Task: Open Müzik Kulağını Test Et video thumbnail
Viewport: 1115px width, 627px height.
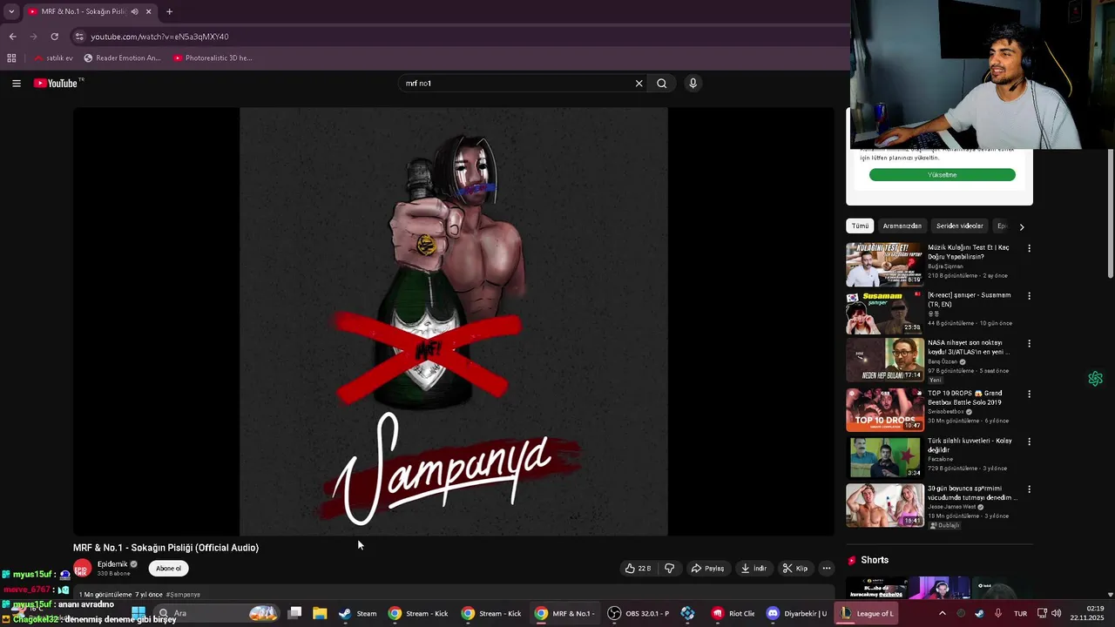Action: pos(885,264)
